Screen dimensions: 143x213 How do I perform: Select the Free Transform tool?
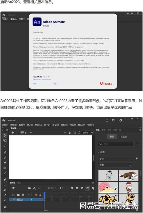(5, 140)
